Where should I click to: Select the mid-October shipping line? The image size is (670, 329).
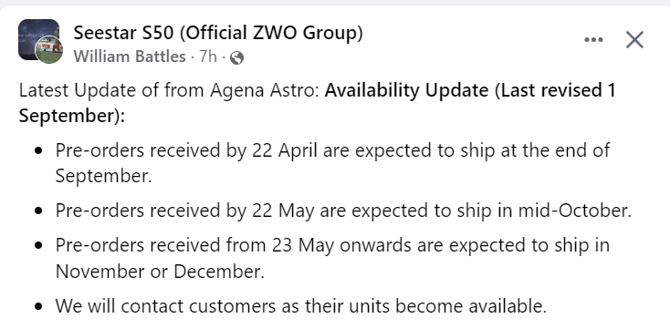tap(343, 211)
